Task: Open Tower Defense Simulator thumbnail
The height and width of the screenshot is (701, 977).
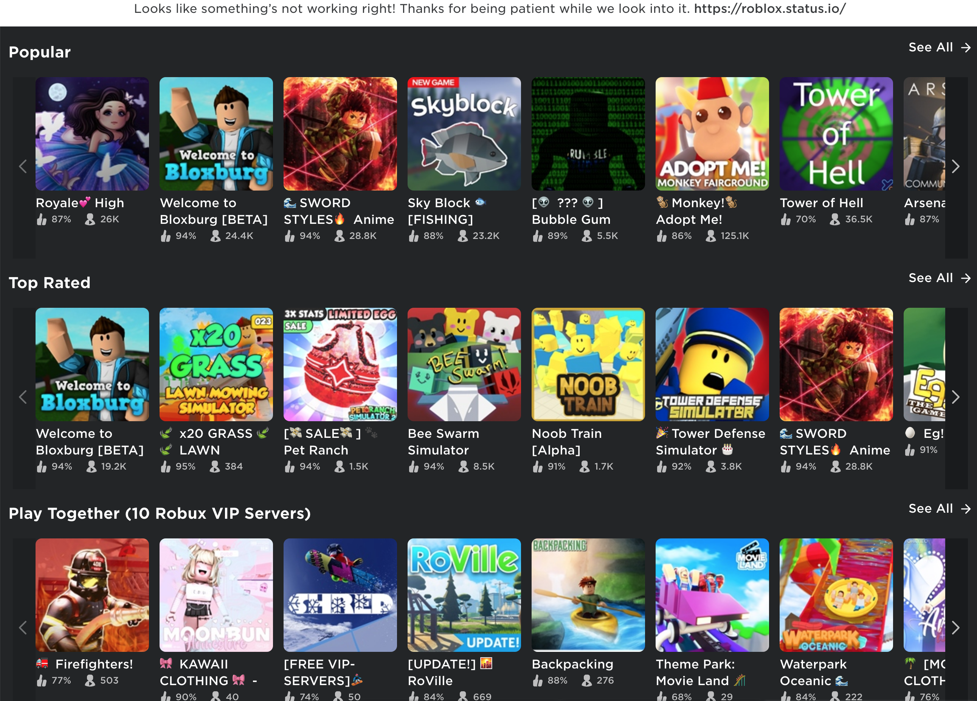Action: [712, 364]
